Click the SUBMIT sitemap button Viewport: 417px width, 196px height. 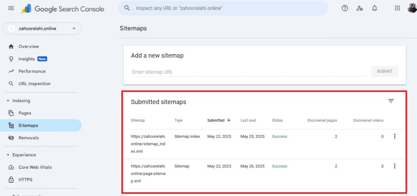(x=384, y=71)
